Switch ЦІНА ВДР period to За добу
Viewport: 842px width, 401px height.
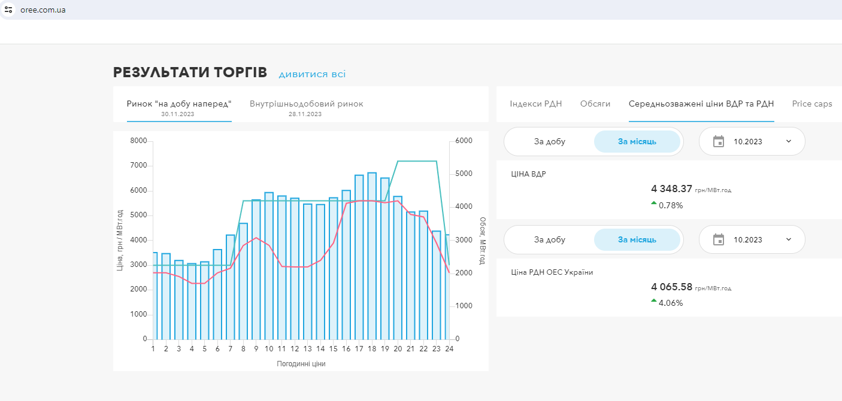point(549,142)
